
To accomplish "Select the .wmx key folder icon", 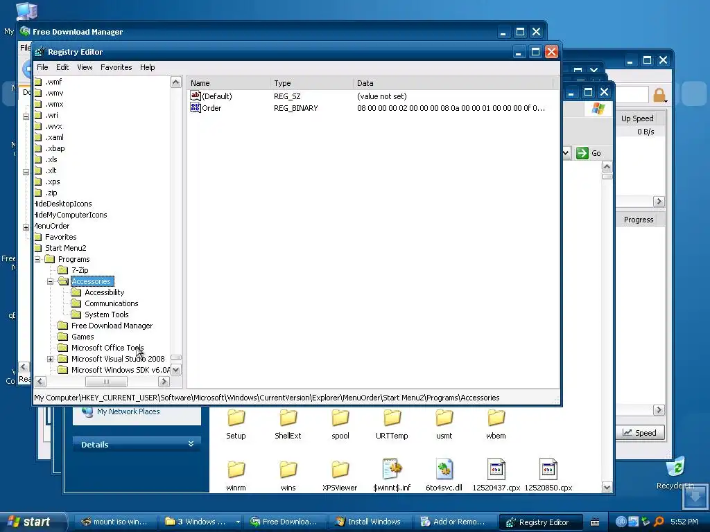I will pyautogui.click(x=38, y=104).
